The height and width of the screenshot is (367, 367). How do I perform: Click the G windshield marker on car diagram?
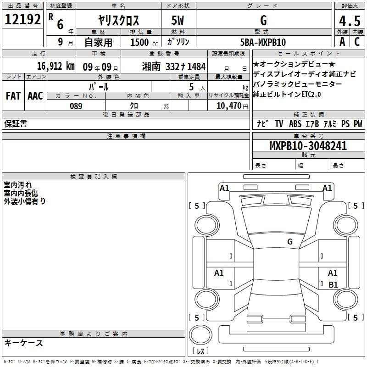pos(289,241)
